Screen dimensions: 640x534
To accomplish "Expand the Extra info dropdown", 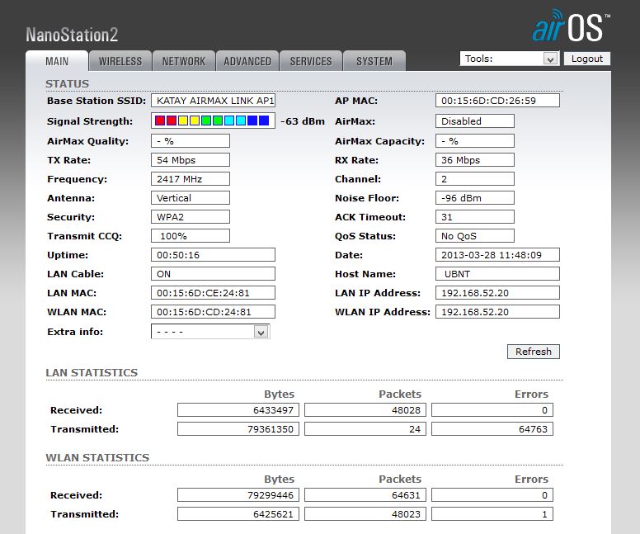I will (x=210, y=332).
